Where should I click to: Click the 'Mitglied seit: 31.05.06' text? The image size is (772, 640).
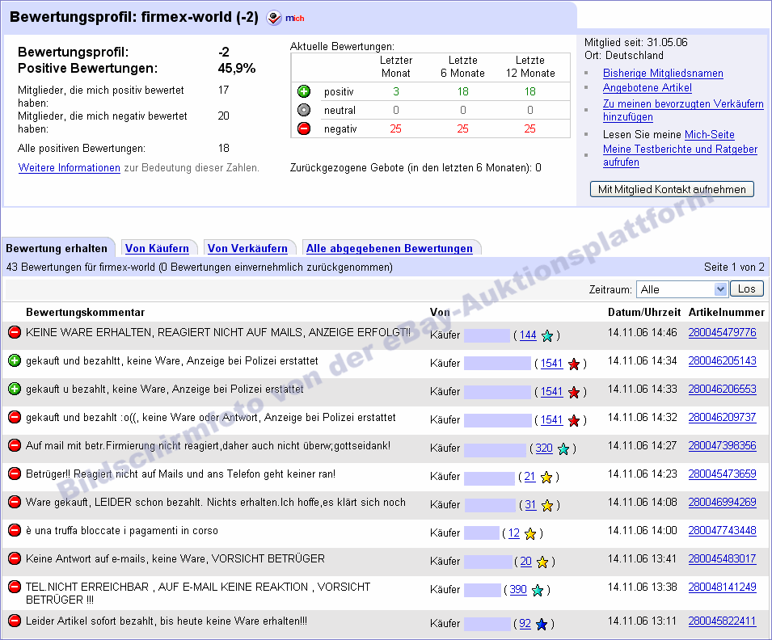(x=636, y=42)
